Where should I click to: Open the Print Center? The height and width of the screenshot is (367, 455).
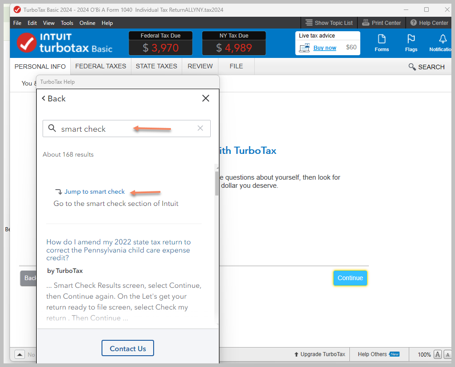tap(381, 23)
